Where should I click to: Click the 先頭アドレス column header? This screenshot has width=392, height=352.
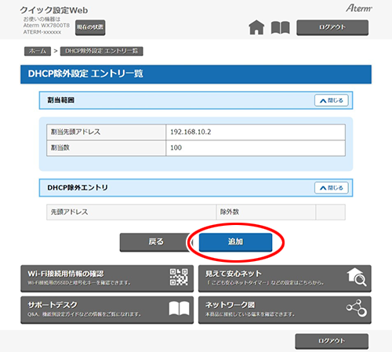131,212
